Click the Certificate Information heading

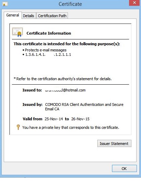coord(49,33)
